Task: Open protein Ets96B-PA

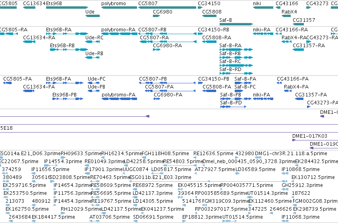Action: pos(65,83)
